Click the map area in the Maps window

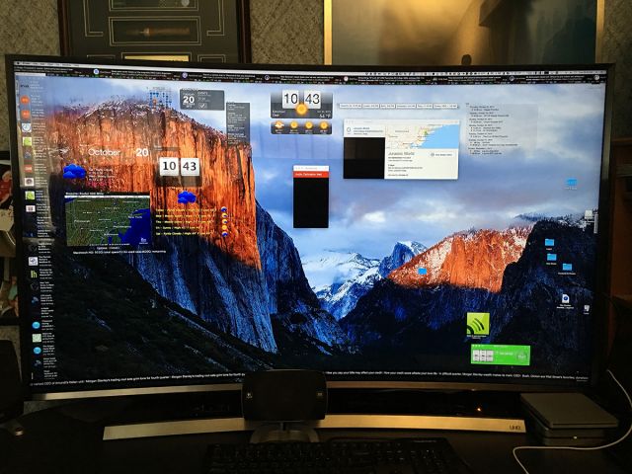tap(422, 136)
